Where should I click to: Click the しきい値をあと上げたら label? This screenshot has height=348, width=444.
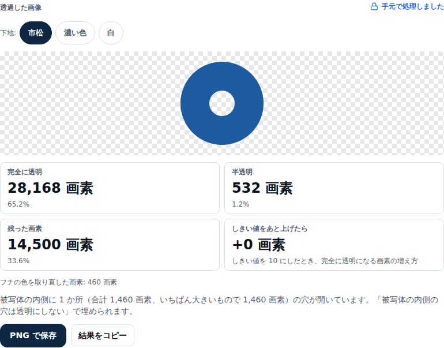tap(270, 229)
